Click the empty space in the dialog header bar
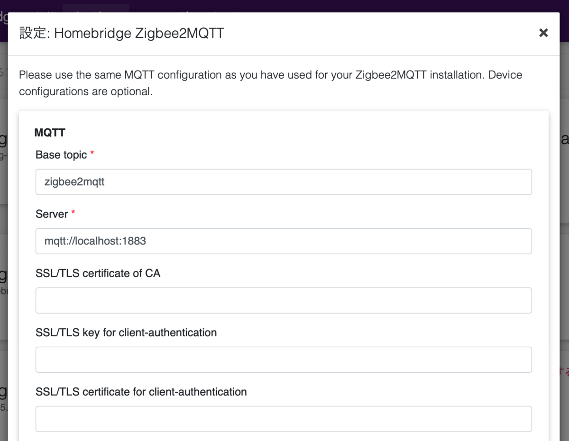The width and height of the screenshot is (569, 441). tap(379, 34)
